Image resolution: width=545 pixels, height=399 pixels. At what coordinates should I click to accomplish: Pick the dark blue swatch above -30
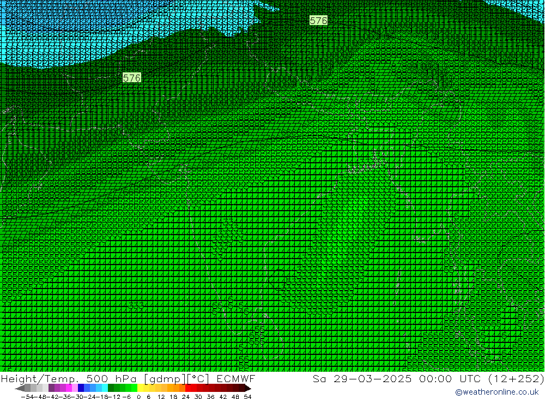pyautogui.click(x=81, y=388)
